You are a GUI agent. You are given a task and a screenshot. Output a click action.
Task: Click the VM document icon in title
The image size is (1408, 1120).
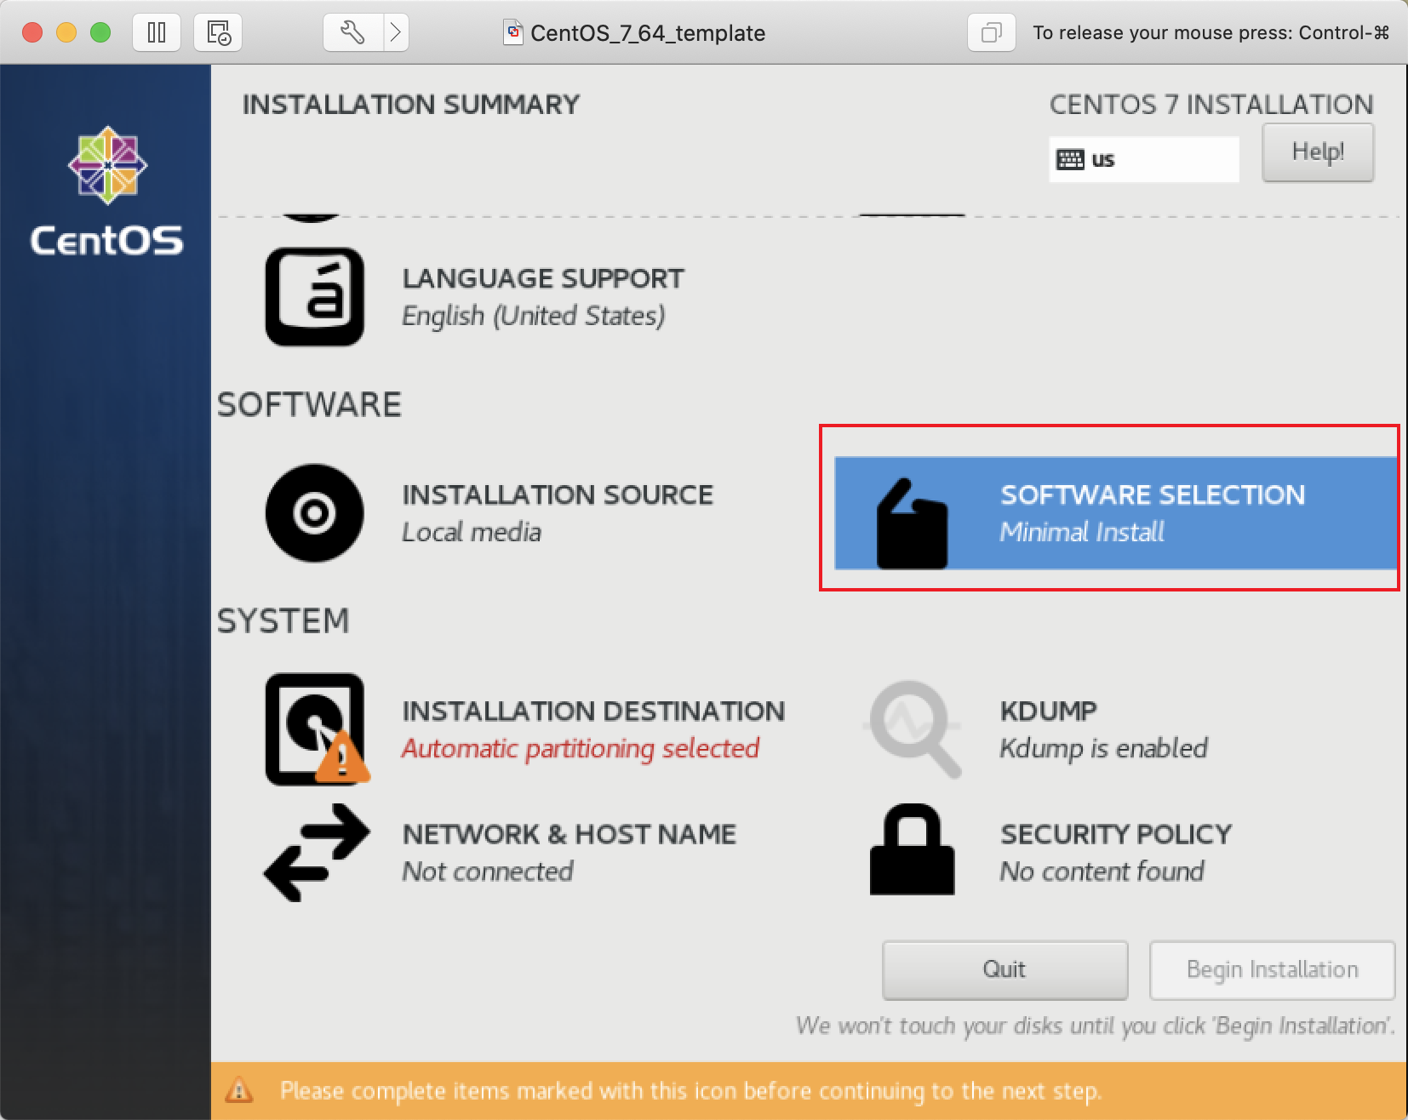(x=513, y=32)
